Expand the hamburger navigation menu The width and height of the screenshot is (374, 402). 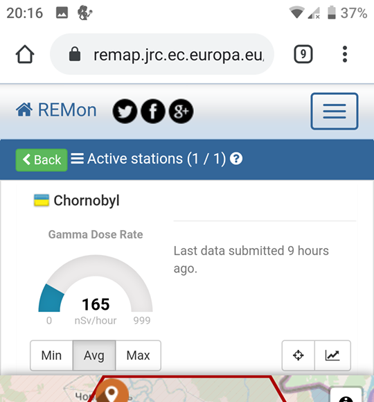(x=335, y=111)
